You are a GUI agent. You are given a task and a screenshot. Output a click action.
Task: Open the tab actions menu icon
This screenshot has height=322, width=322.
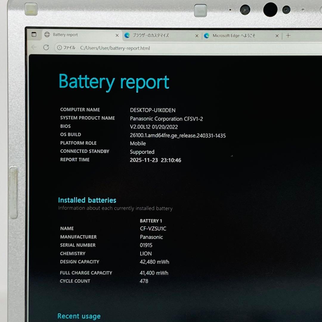(34, 35)
